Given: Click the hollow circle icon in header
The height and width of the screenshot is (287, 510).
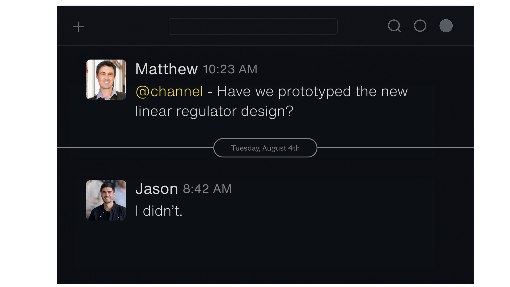Looking at the screenshot, I should click(420, 26).
